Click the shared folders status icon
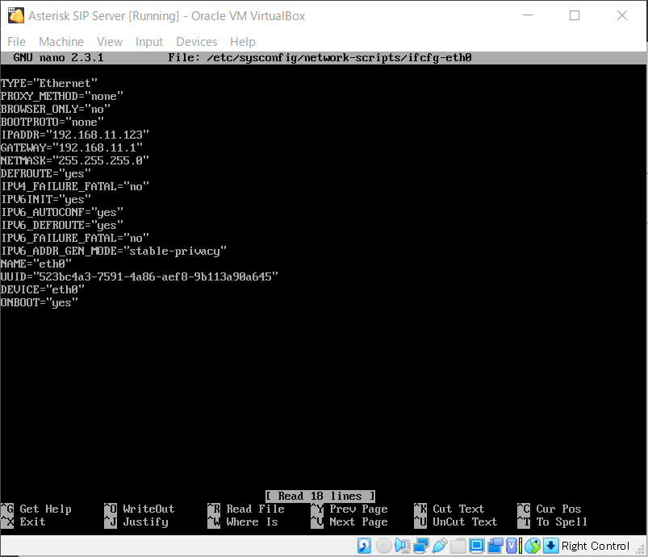This screenshot has height=557, width=648. (x=458, y=546)
